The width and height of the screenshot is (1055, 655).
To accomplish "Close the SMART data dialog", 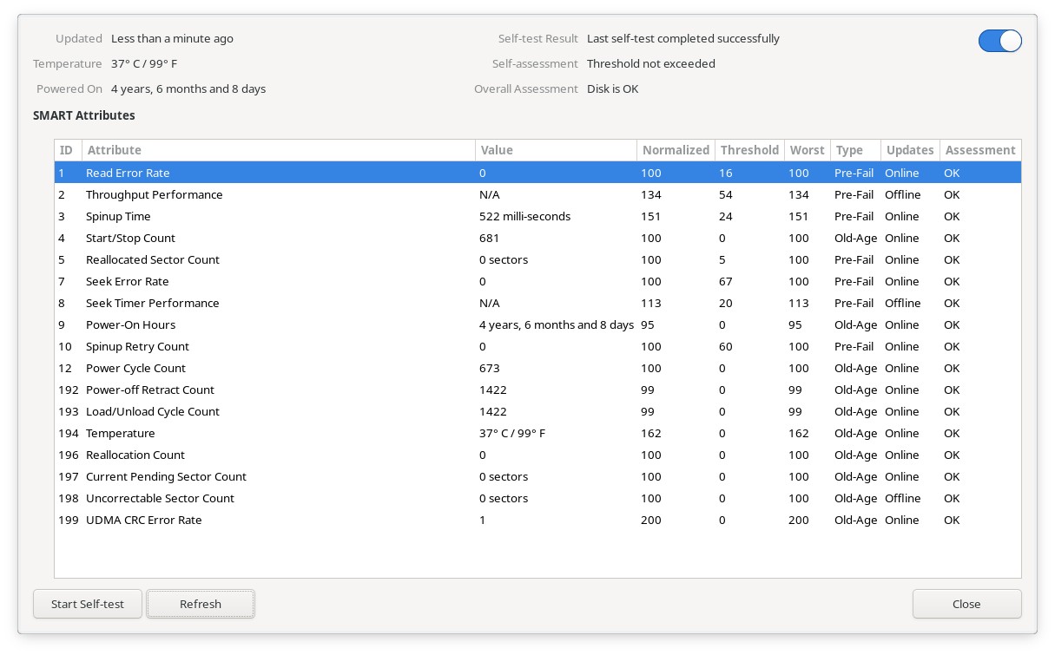I will pyautogui.click(x=966, y=604).
